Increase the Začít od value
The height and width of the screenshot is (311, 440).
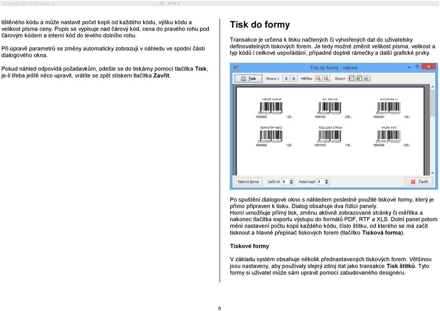pyautogui.click(x=291, y=180)
